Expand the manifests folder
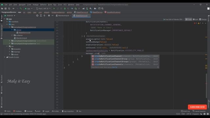 point(7,22)
